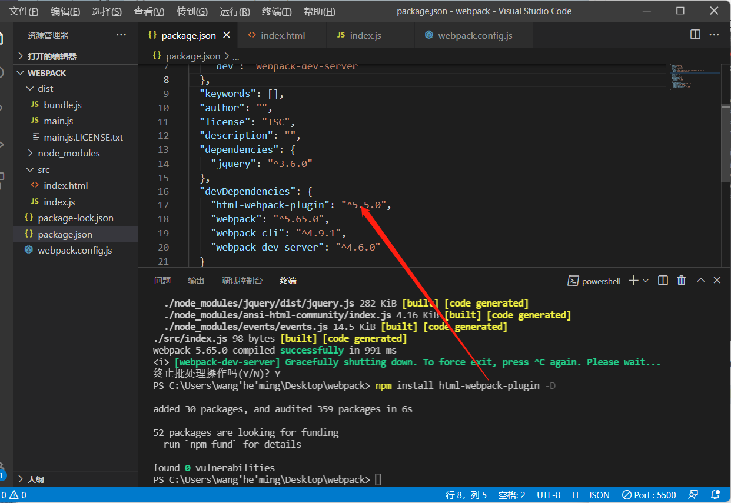Close the terminal panel
Screen dimensions: 731x503
[717, 281]
